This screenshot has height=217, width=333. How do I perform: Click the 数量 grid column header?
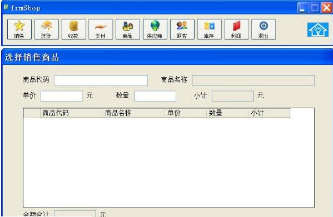(227, 113)
